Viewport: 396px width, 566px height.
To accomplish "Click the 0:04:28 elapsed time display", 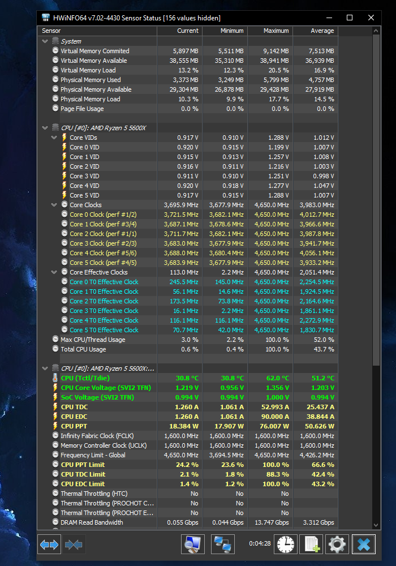I will (260, 543).
